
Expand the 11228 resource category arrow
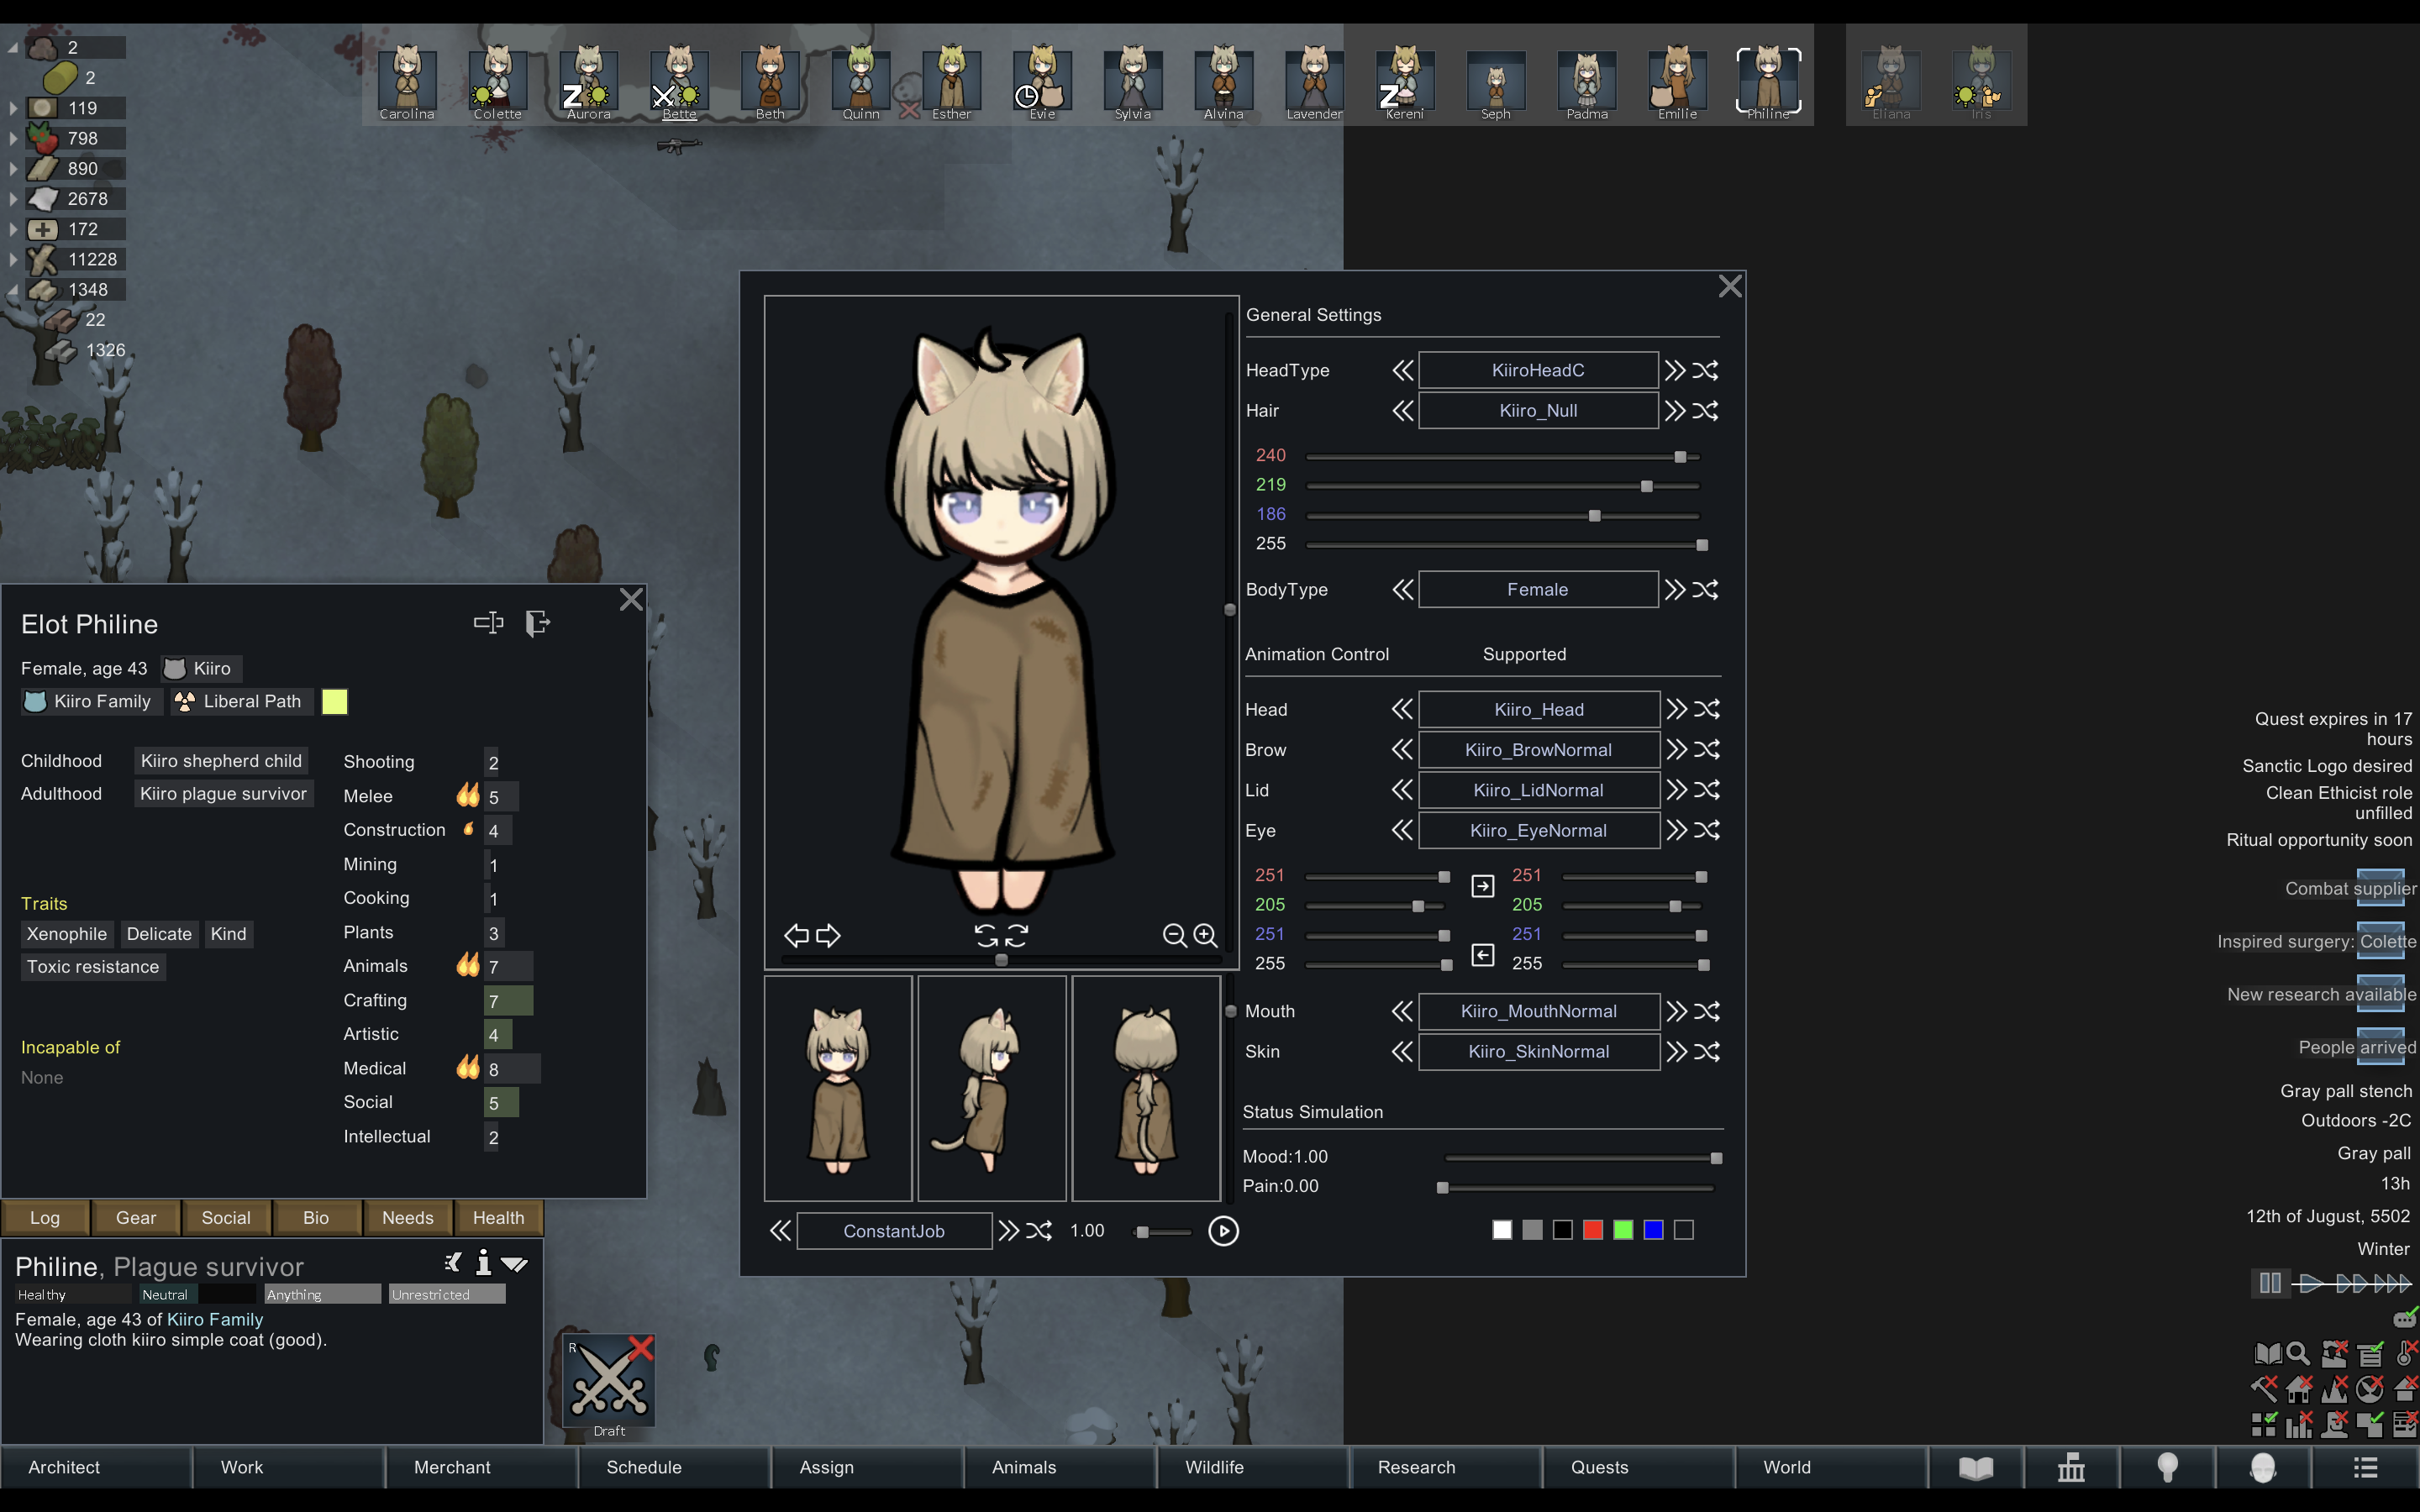(x=13, y=259)
